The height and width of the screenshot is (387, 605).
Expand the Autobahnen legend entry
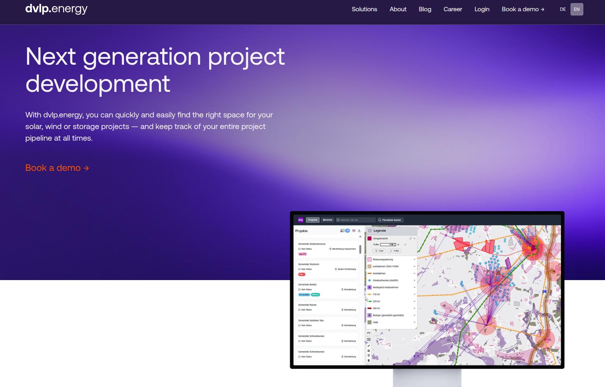414,273
